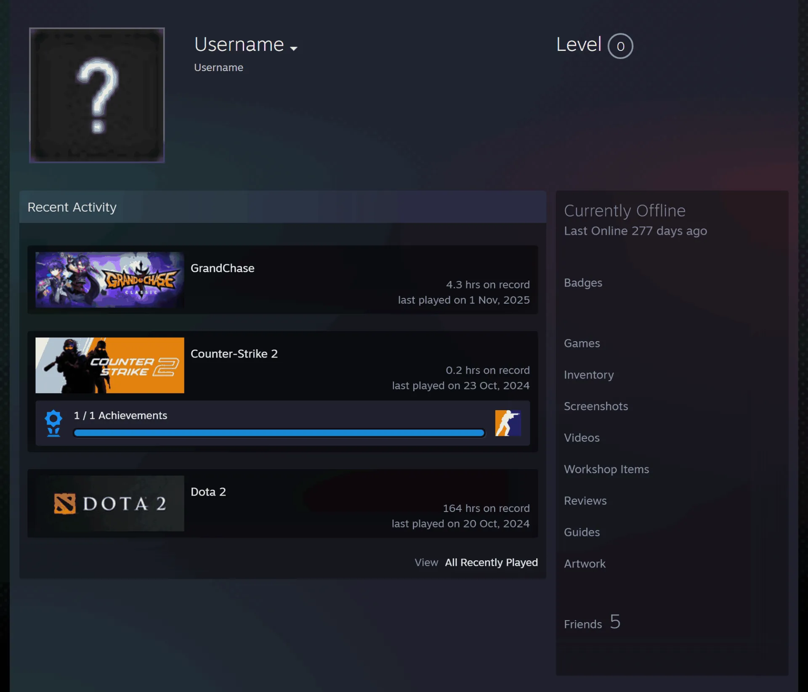Image resolution: width=808 pixels, height=692 pixels.
Task: Open the Dota 2 title link
Action: coord(208,492)
